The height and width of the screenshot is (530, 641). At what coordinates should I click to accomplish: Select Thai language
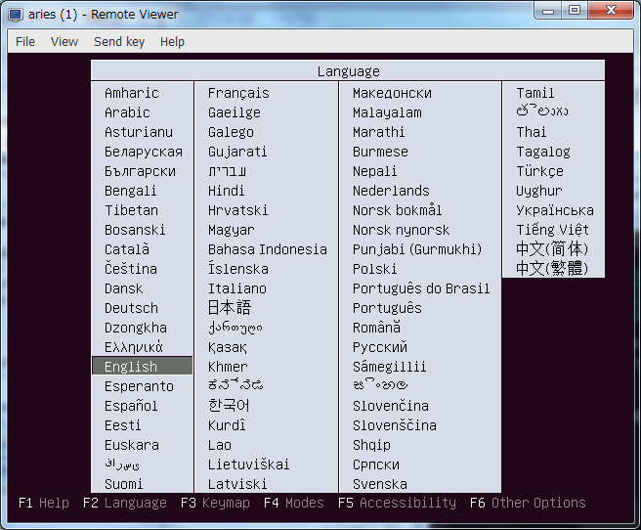click(x=531, y=132)
